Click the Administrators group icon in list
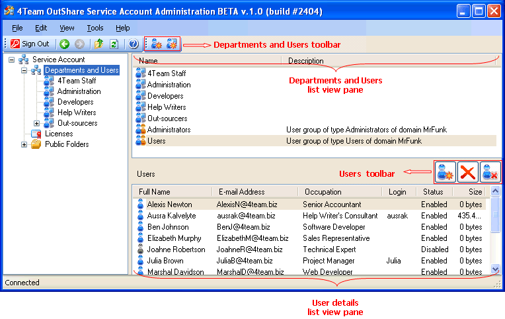505x319 pixels. click(140, 129)
